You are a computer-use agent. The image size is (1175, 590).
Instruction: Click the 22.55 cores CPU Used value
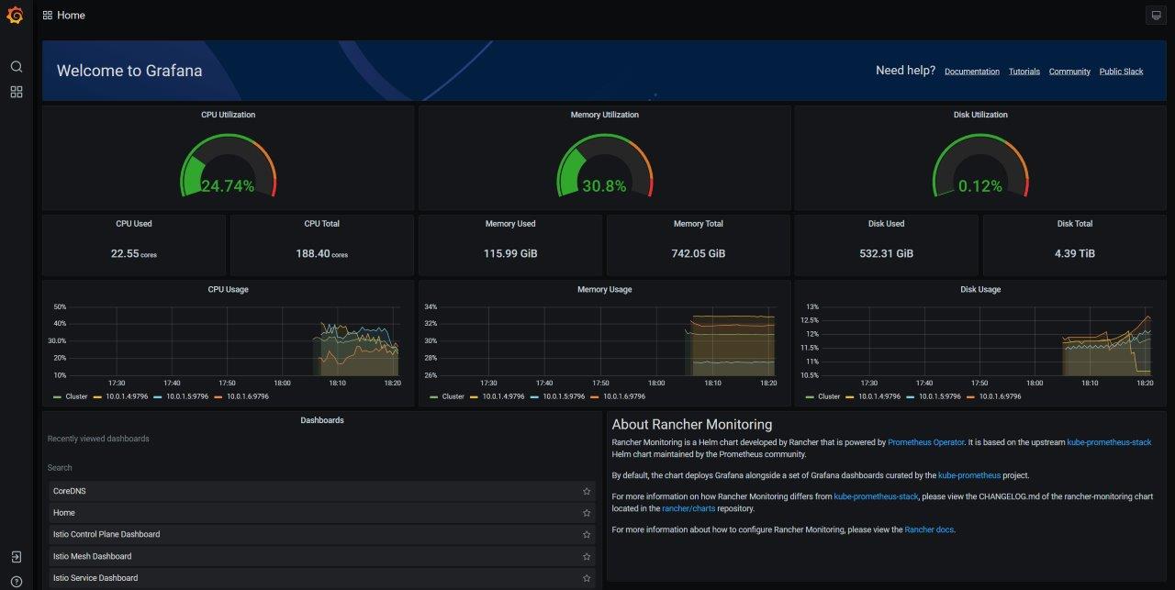[x=134, y=253]
